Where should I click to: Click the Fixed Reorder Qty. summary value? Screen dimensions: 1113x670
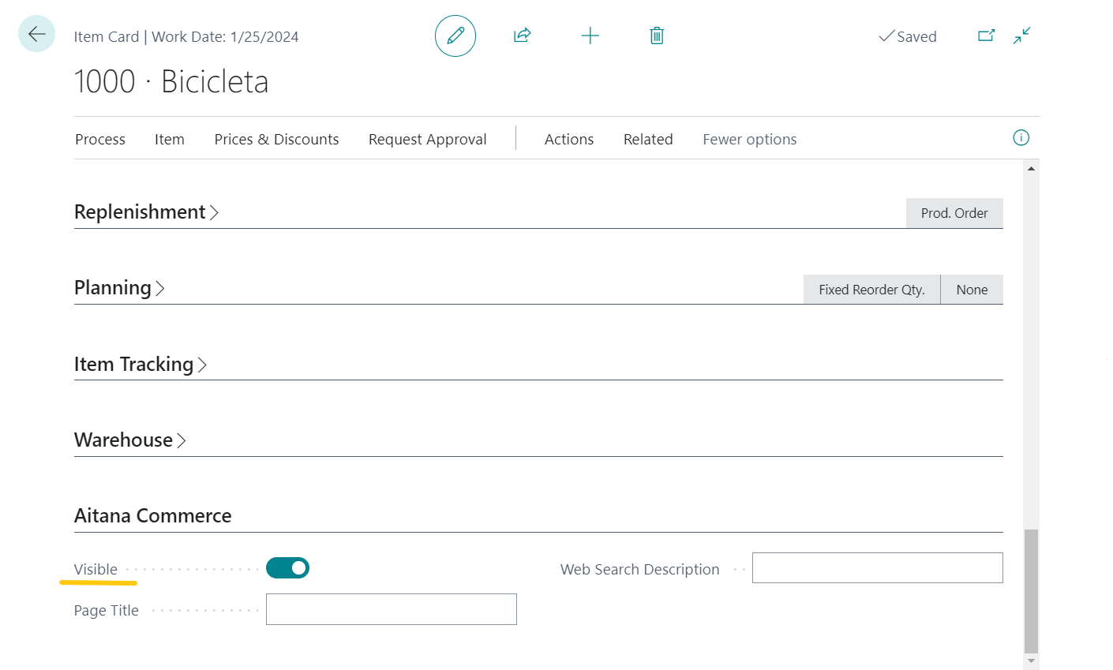point(871,290)
